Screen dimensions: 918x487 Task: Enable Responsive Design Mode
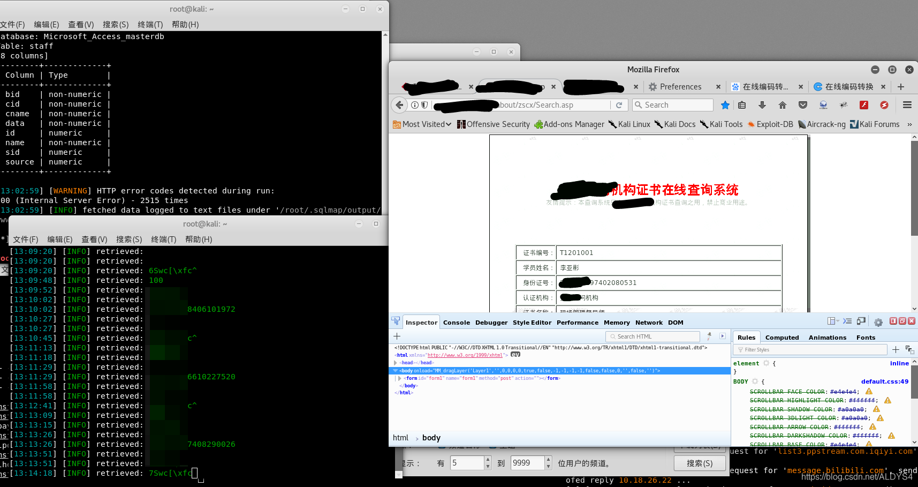click(x=861, y=321)
